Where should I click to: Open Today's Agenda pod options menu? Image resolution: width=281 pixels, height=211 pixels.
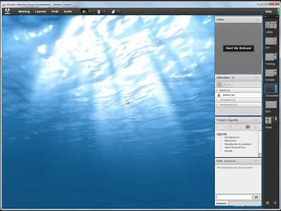pyautogui.click(x=256, y=120)
